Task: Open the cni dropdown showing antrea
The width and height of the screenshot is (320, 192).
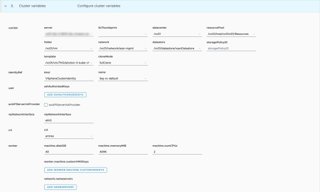Action: [x=69, y=136]
